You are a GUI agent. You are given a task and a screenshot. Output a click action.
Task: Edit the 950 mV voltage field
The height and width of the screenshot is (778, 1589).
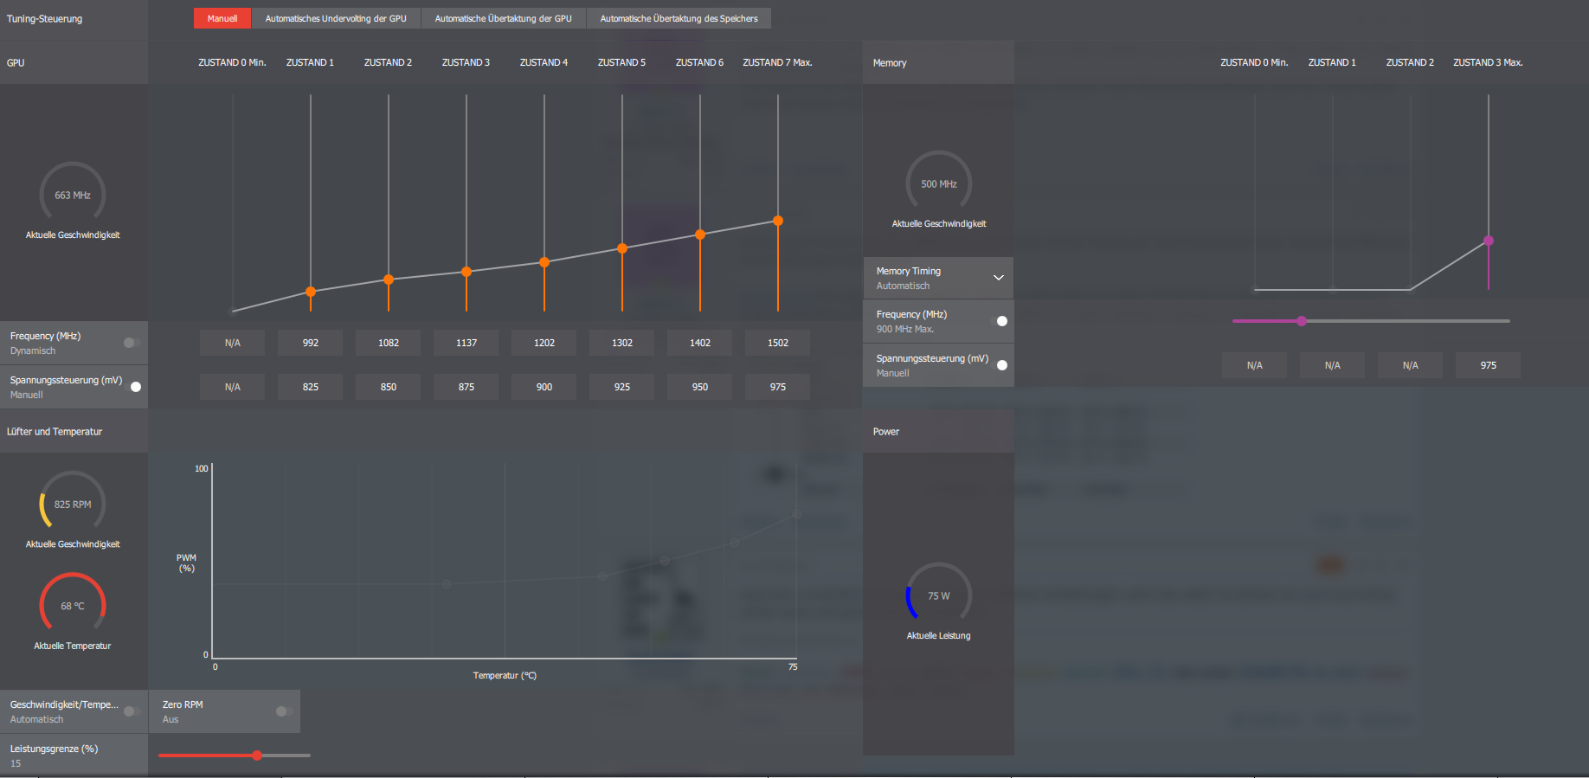point(700,387)
